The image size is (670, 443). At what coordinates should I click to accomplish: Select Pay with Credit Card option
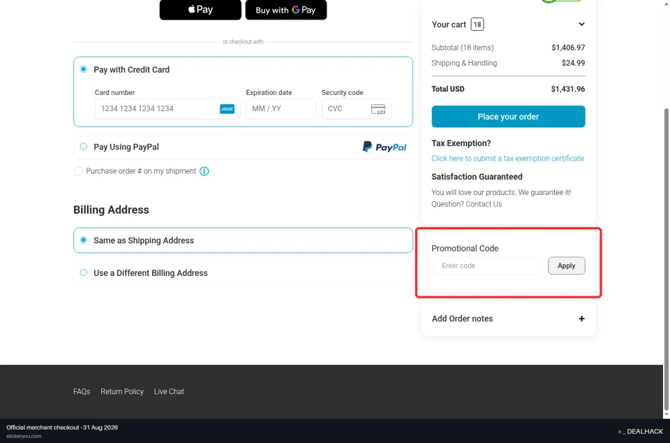point(84,69)
